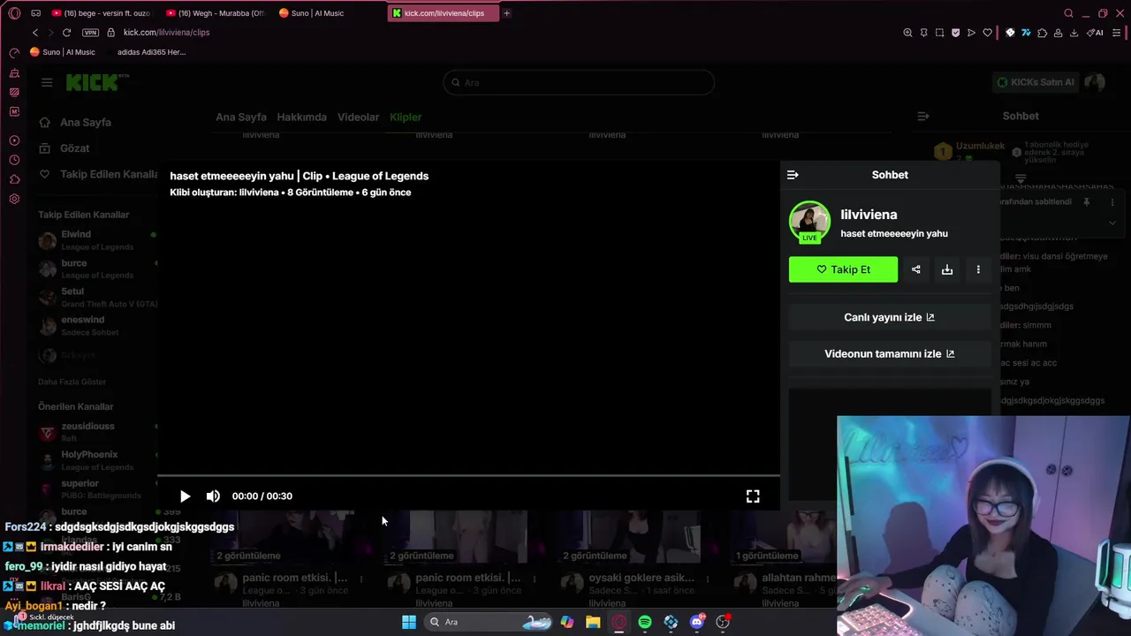Switch to Hakkımda channel tab
1131x636 pixels.
click(301, 117)
